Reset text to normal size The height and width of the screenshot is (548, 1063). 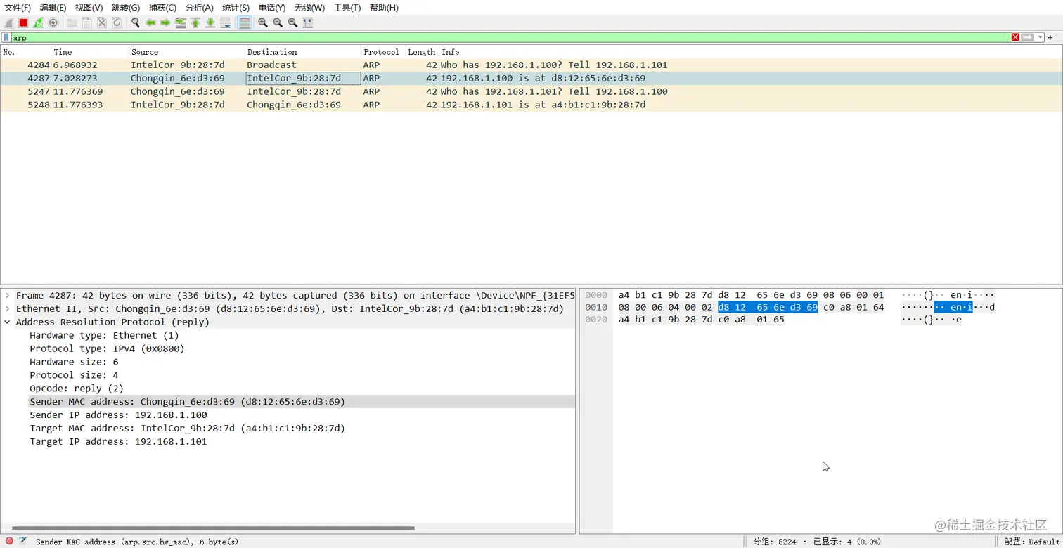pyautogui.click(x=293, y=22)
